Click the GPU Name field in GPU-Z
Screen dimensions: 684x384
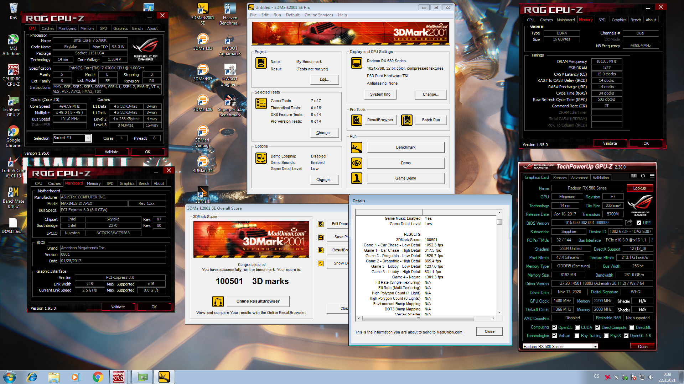pos(587,188)
